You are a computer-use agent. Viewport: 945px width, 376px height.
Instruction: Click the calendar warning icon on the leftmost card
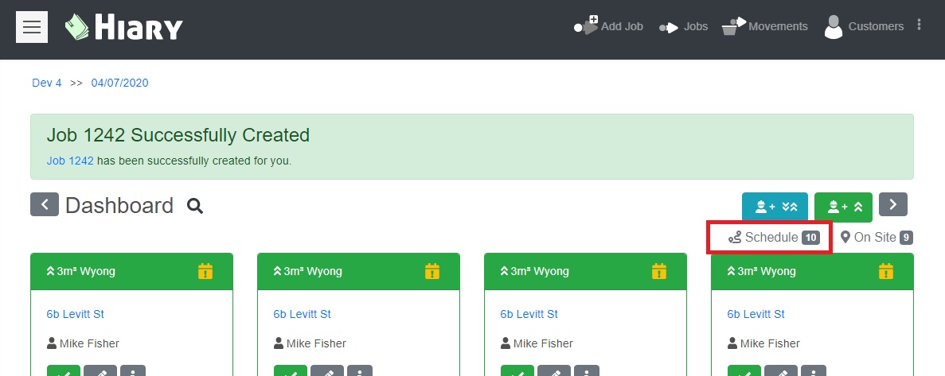[x=206, y=271]
